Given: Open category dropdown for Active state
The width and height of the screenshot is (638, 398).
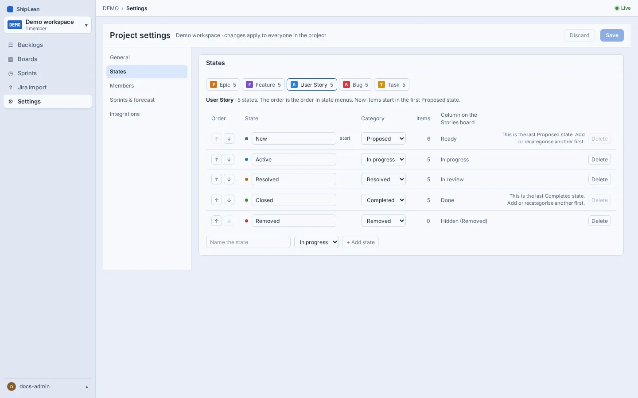Looking at the screenshot, I should (x=383, y=159).
